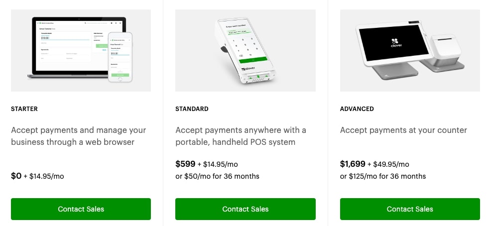The width and height of the screenshot is (491, 226).
Task: Select the STARTER plan heading
Action: (x=24, y=109)
